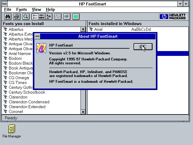Click the font list scroll down arrow
This screenshot has width=193, height=145.
tap(83, 112)
